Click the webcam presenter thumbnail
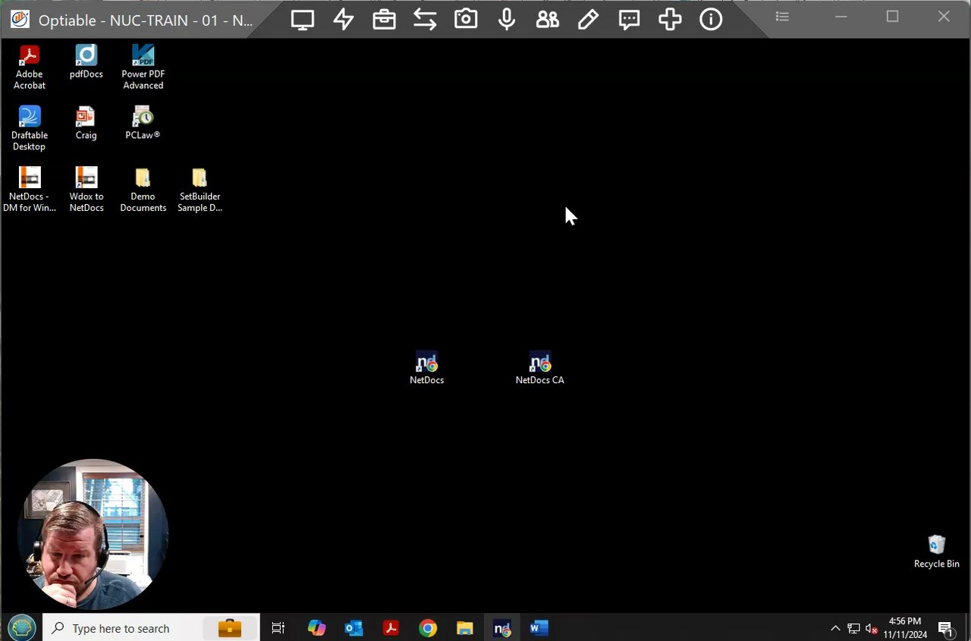Screen dimensions: 971x641 (93, 534)
